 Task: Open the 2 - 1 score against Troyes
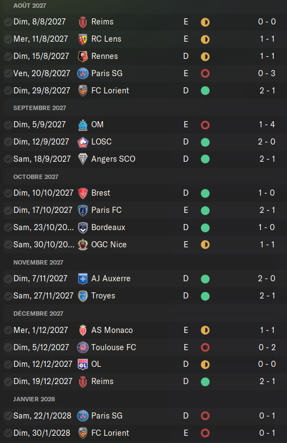267,296
